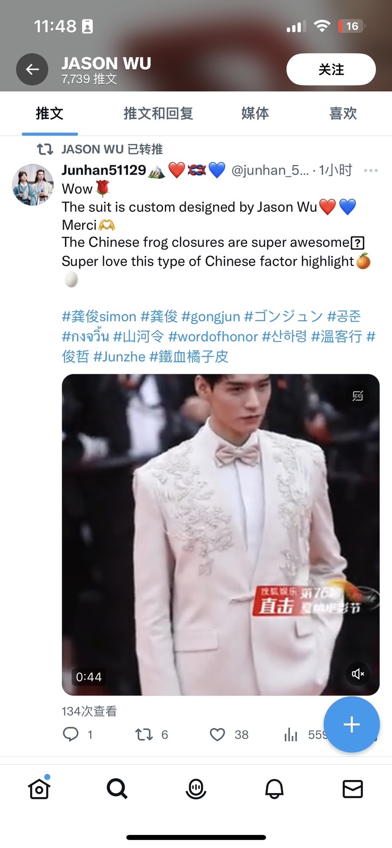This screenshot has width=392, height=848.
Task: Open the Home tab icon
Action: tap(39, 789)
